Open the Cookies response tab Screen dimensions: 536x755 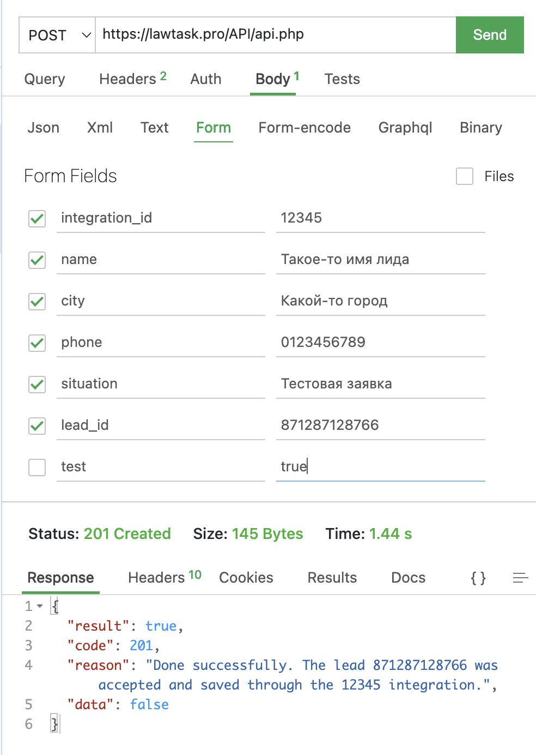click(246, 578)
